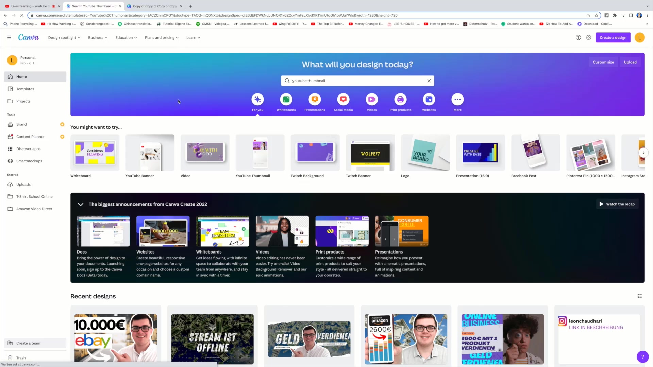The image size is (653, 367).
Task: Expand the Education menu
Action: (x=126, y=38)
